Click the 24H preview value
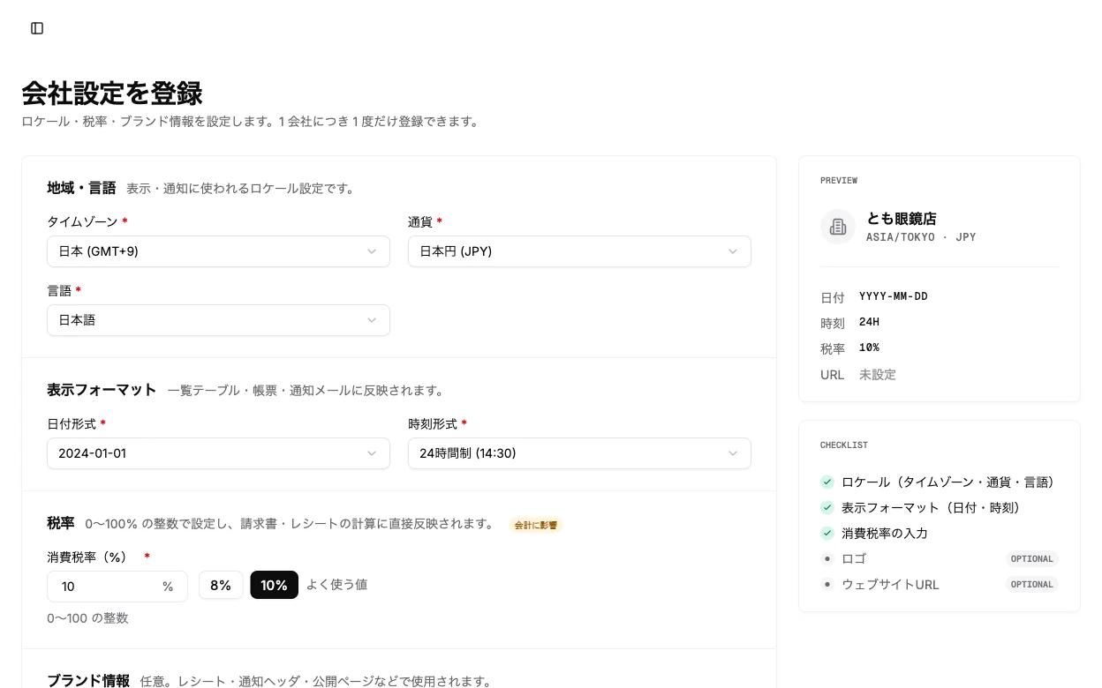Screen dimensions: 1102x688 [869, 322]
